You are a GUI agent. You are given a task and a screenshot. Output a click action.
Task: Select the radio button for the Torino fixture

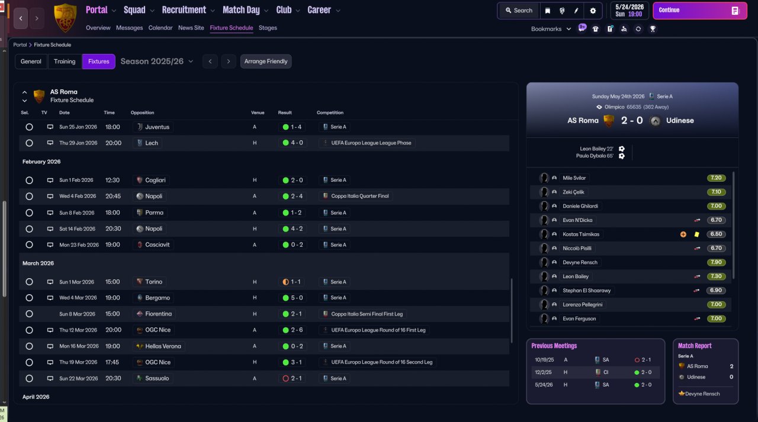point(29,282)
